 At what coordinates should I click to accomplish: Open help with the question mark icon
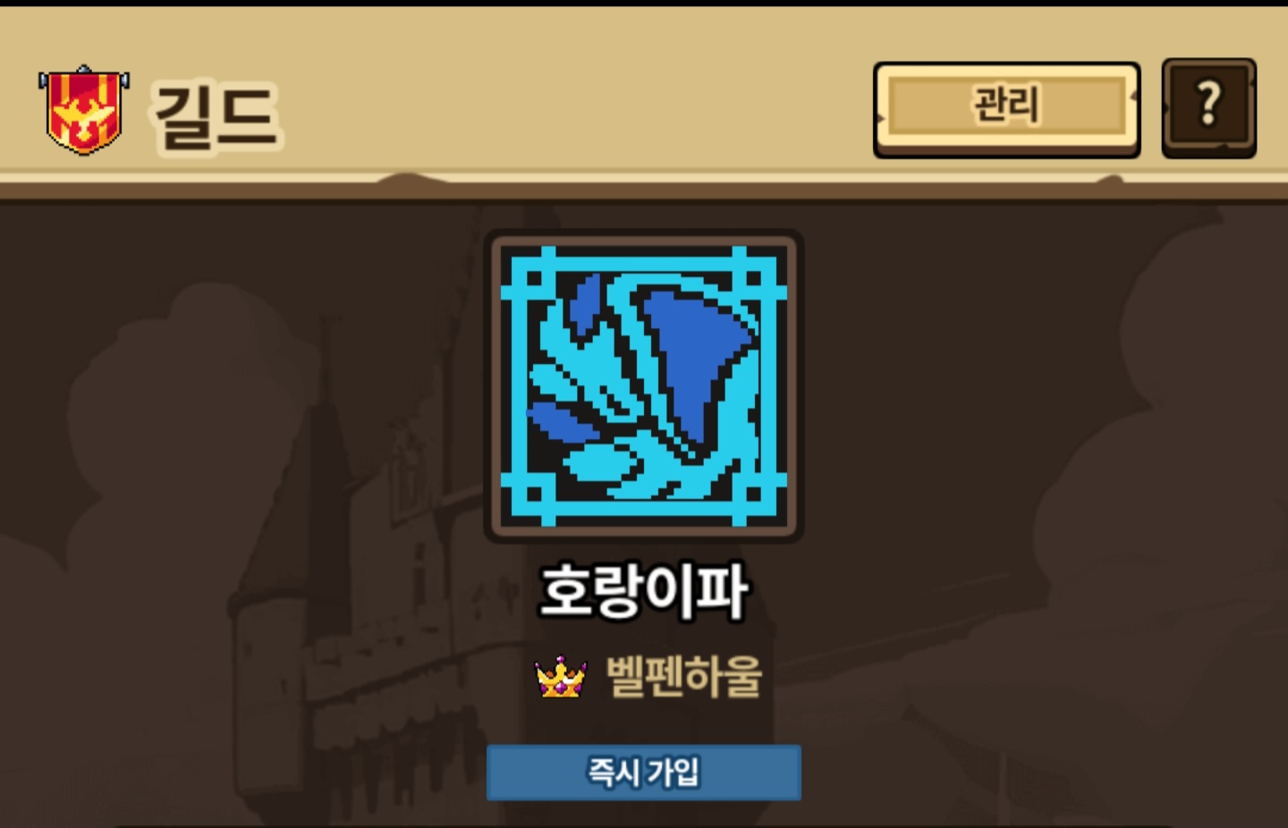pos(1209,108)
